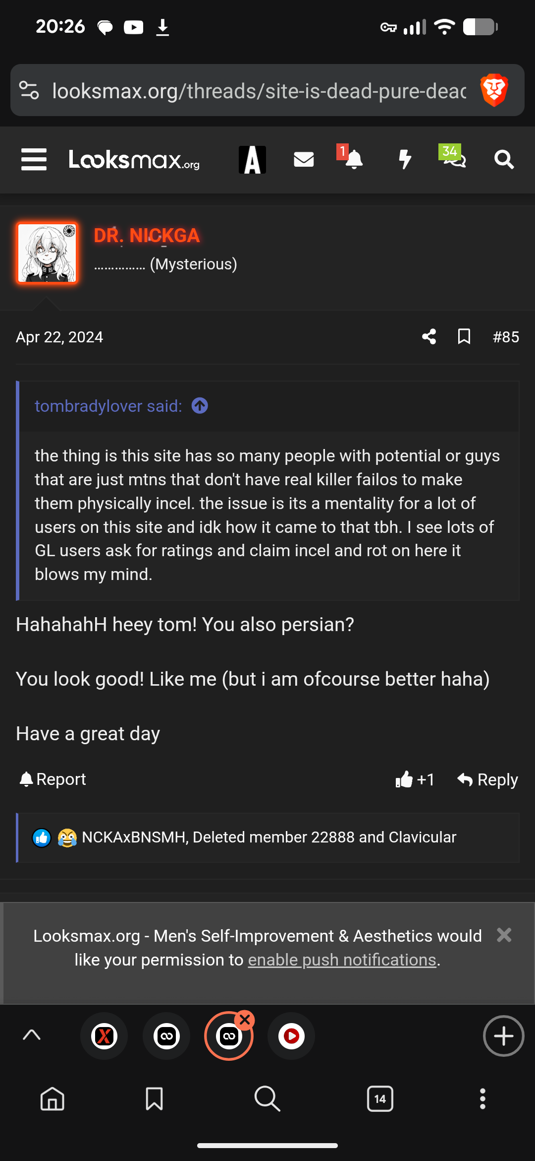This screenshot has width=535, height=1161.
Task: Open the inbox envelope icon
Action: [304, 160]
